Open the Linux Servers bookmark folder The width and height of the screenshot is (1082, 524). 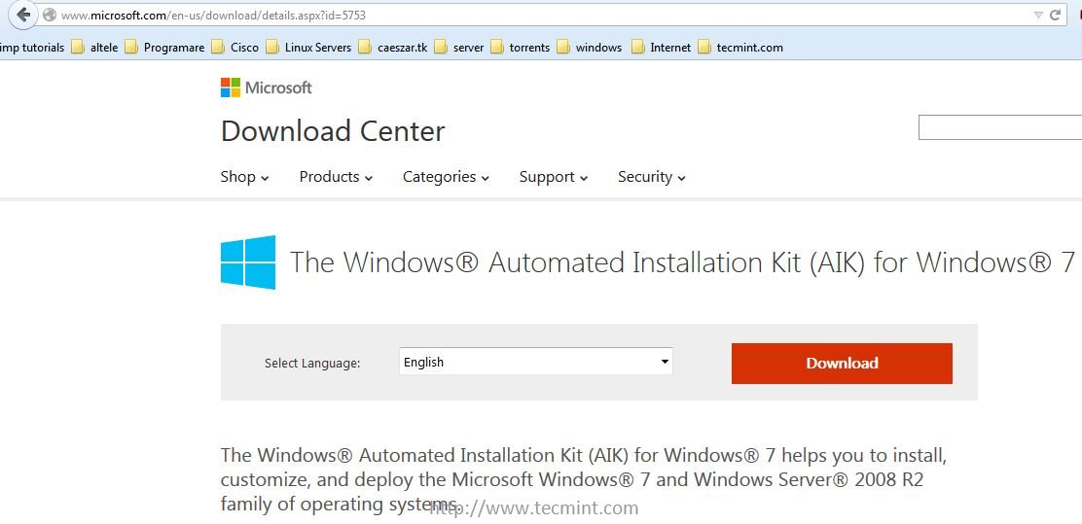[308, 47]
